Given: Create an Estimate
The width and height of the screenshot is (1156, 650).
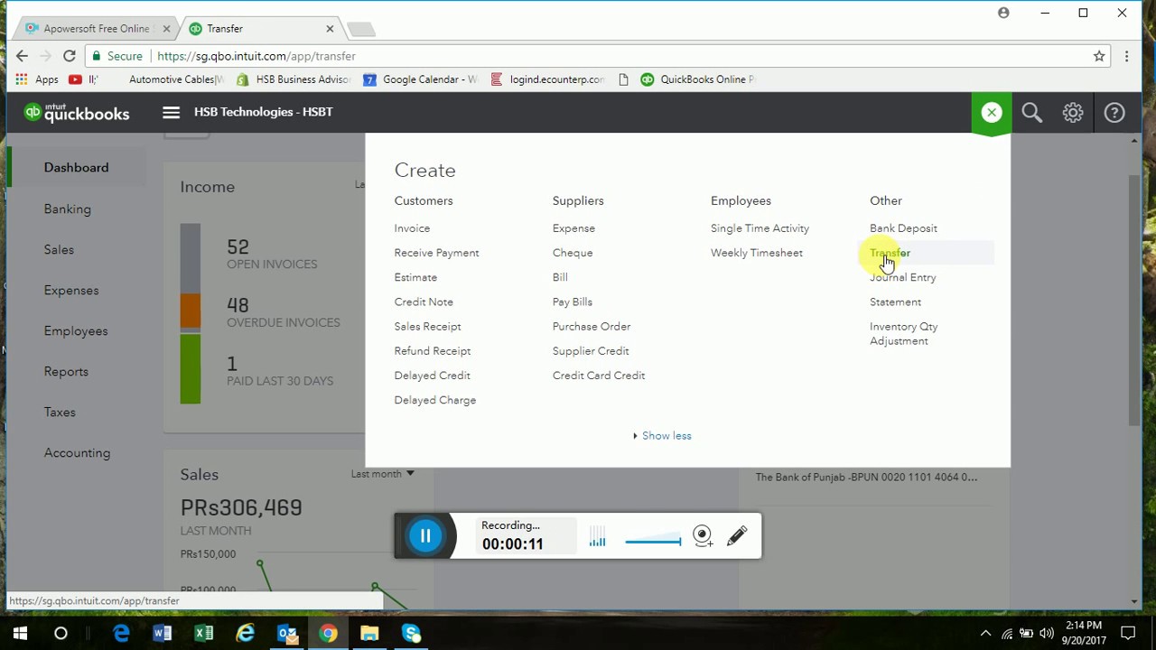Looking at the screenshot, I should [415, 277].
